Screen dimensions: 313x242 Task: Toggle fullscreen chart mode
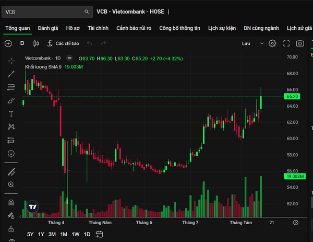286,43
